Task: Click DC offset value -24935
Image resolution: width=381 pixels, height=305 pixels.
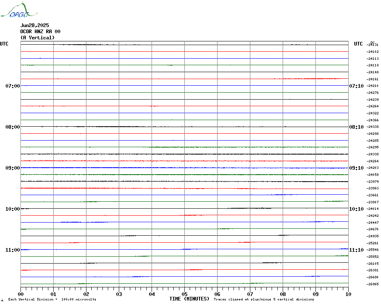Action: (x=372, y=236)
